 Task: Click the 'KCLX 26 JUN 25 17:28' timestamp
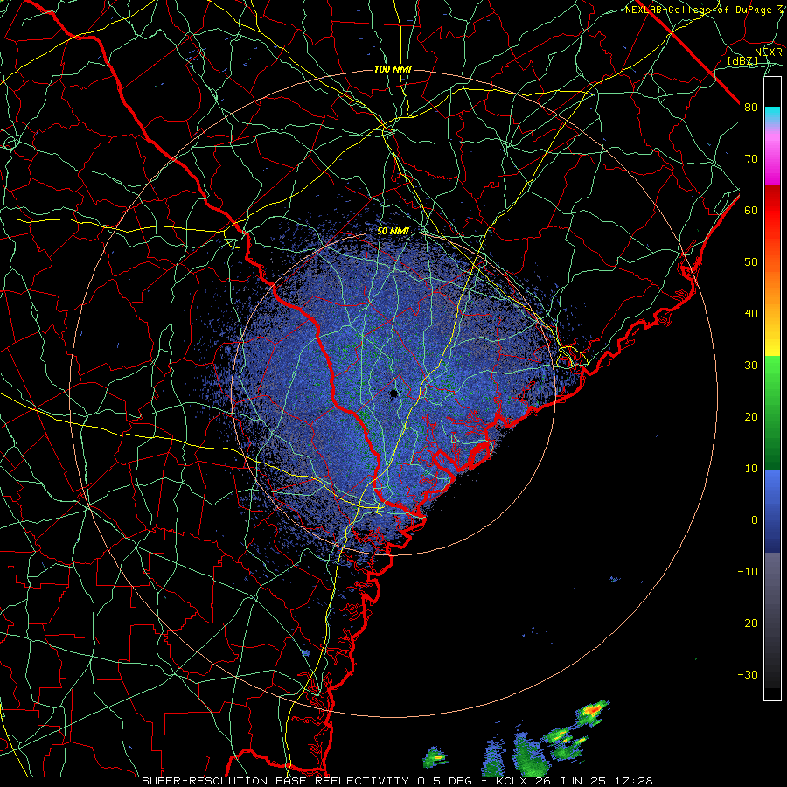575,781
